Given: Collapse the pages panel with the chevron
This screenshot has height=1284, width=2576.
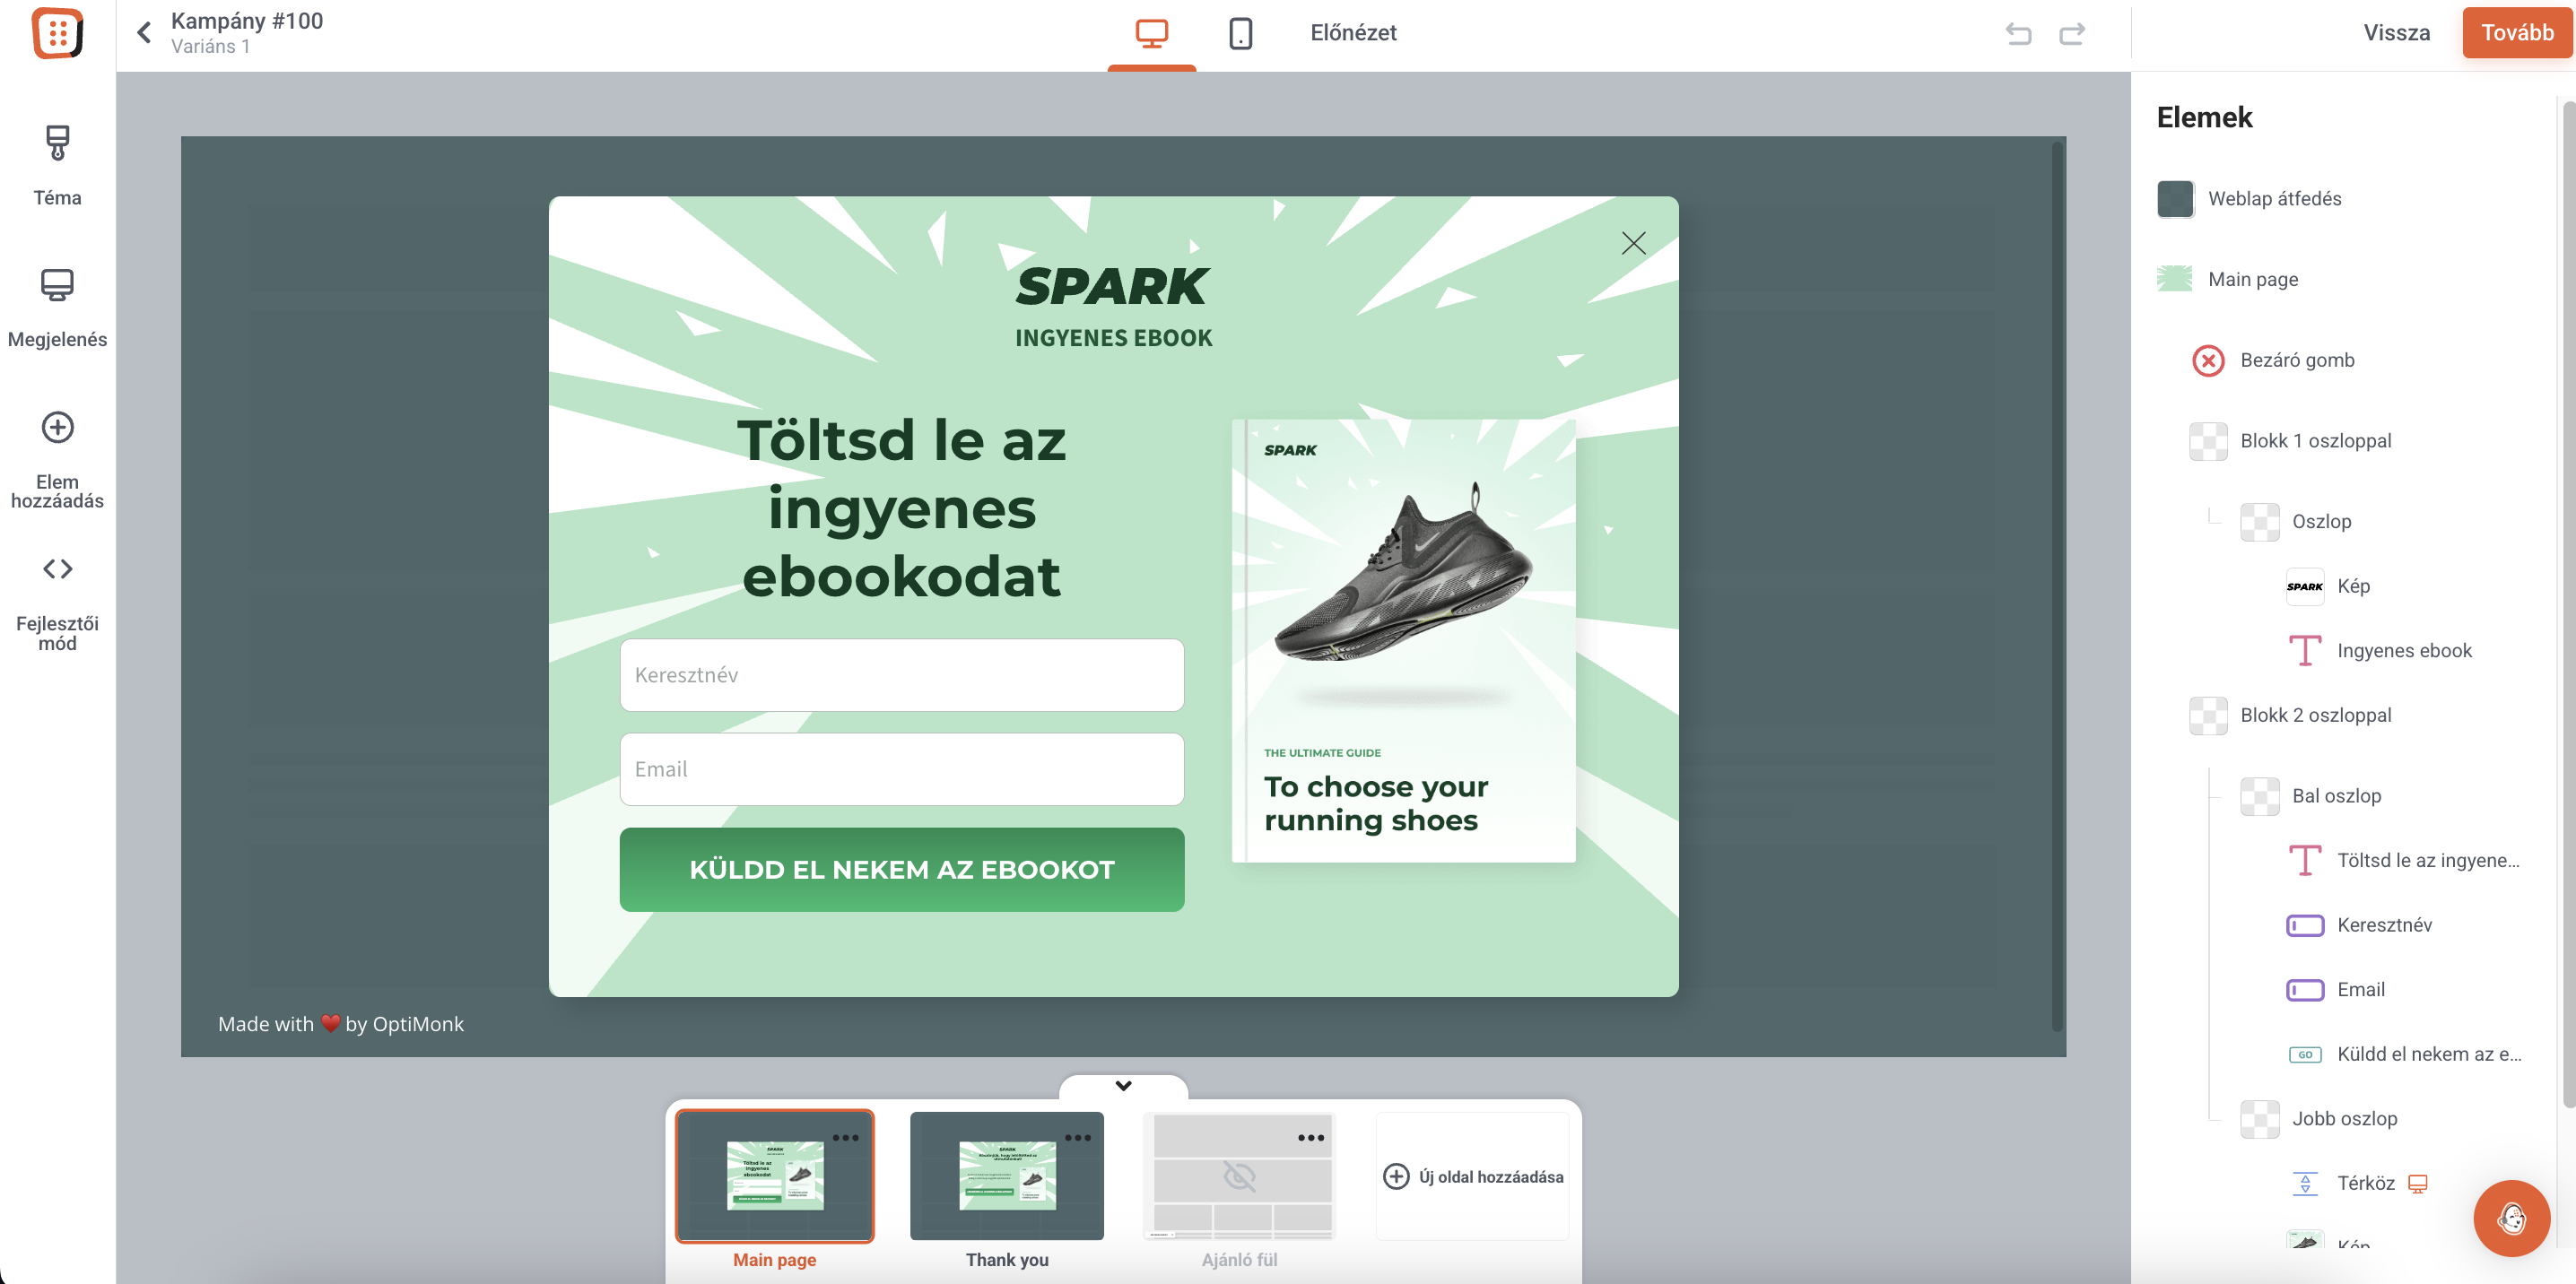Looking at the screenshot, I should coord(1123,1086).
